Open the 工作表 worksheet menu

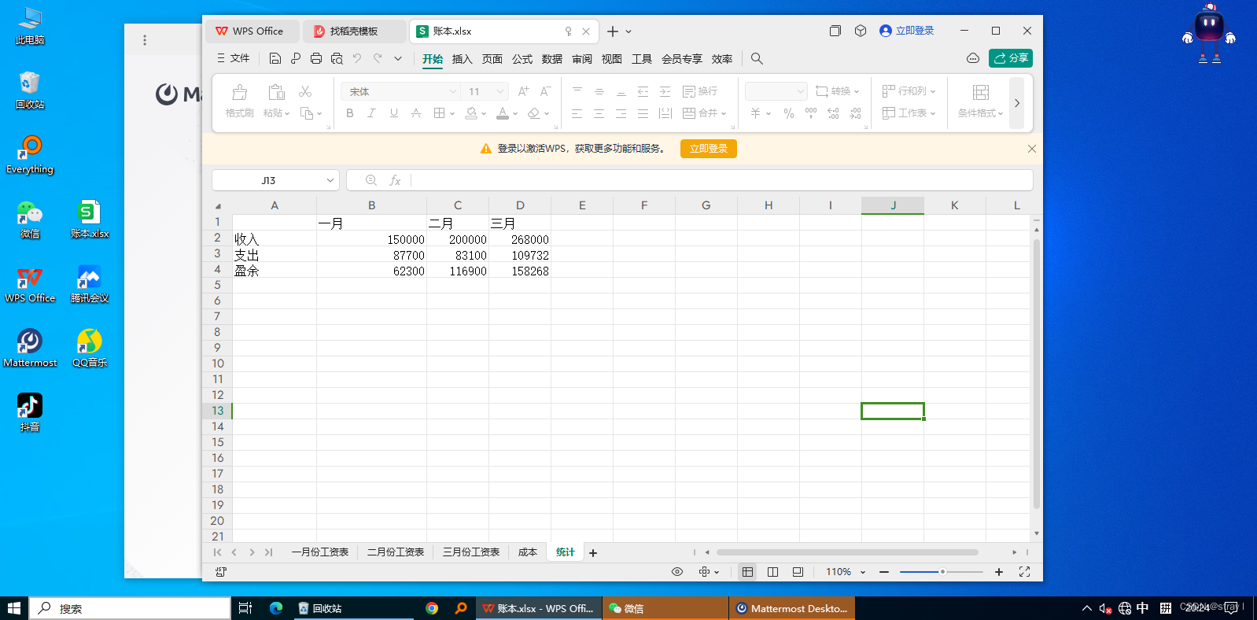tap(909, 113)
